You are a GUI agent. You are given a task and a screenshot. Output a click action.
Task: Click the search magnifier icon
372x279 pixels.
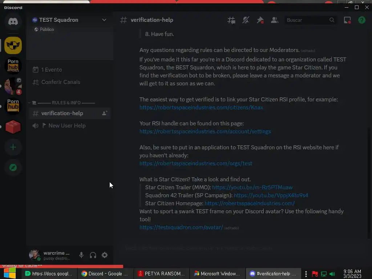point(332,20)
